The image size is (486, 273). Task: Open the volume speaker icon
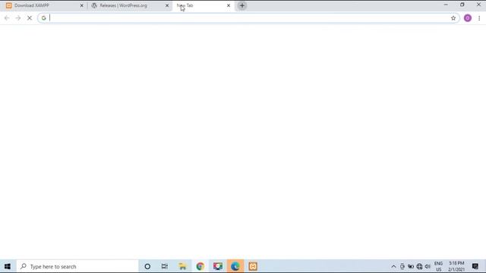(x=428, y=266)
